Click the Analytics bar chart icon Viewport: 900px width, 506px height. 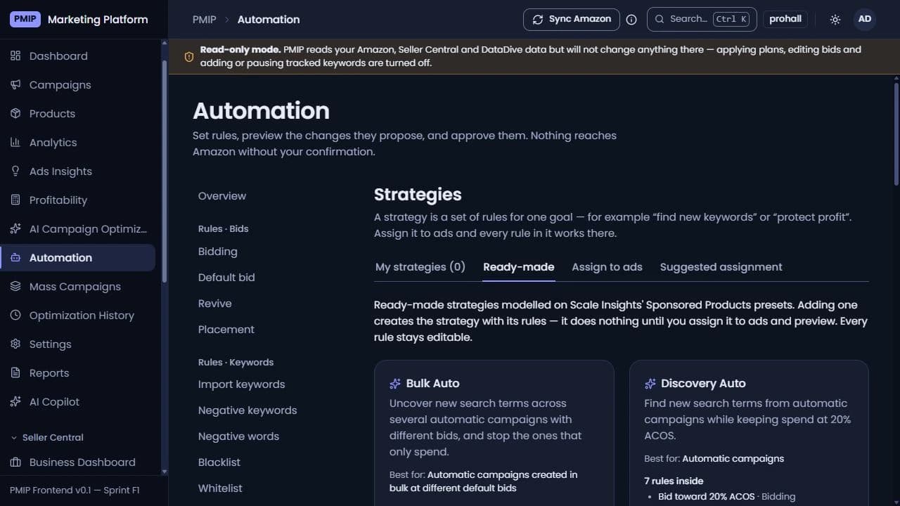15,142
